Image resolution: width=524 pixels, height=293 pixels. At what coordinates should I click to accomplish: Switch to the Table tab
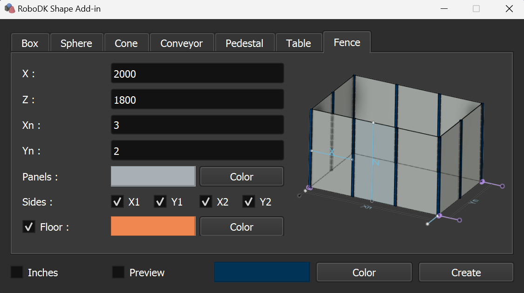[x=299, y=43]
